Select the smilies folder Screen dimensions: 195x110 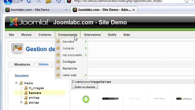pyautogui.click(x=34, y=98)
